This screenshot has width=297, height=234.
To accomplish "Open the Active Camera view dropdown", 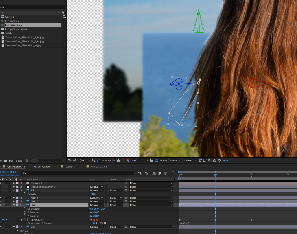I will click(x=170, y=160).
